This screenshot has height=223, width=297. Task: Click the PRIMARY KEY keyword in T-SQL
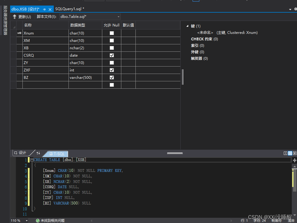click(x=109, y=171)
